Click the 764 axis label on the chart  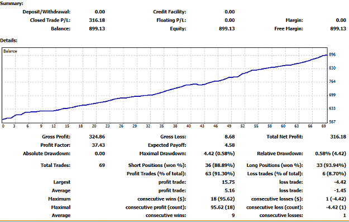332,82
